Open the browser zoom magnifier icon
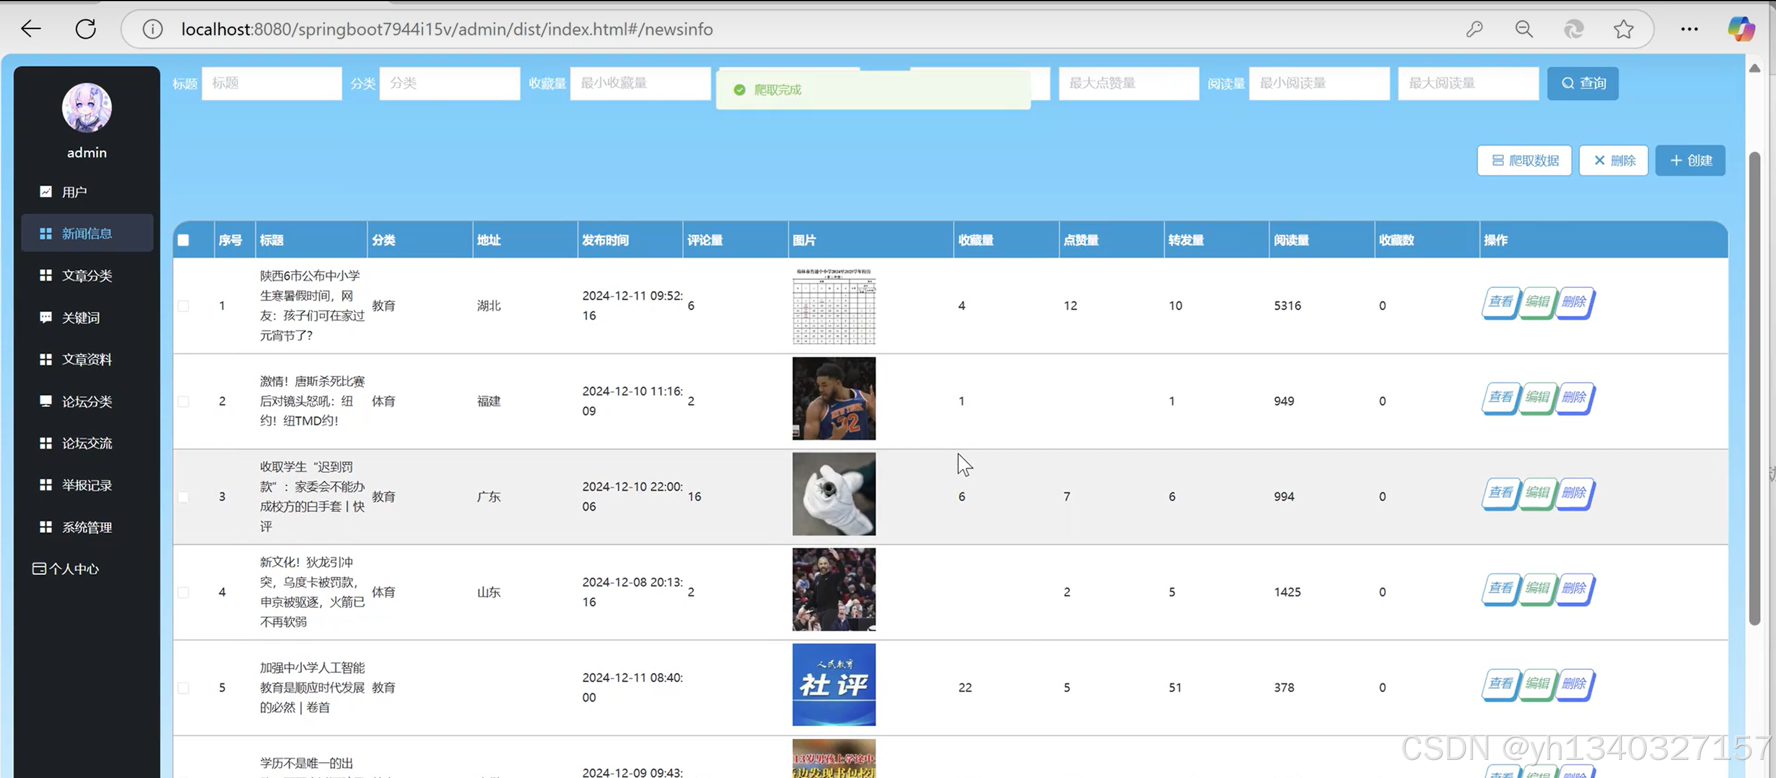This screenshot has width=1776, height=778. click(1524, 29)
